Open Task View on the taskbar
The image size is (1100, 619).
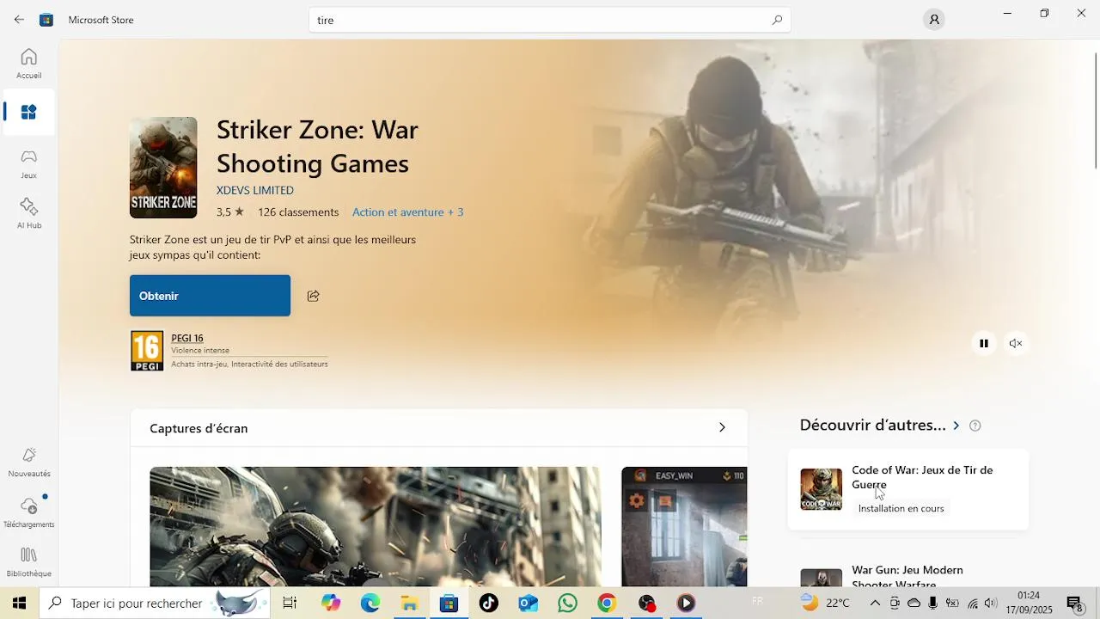tap(290, 603)
